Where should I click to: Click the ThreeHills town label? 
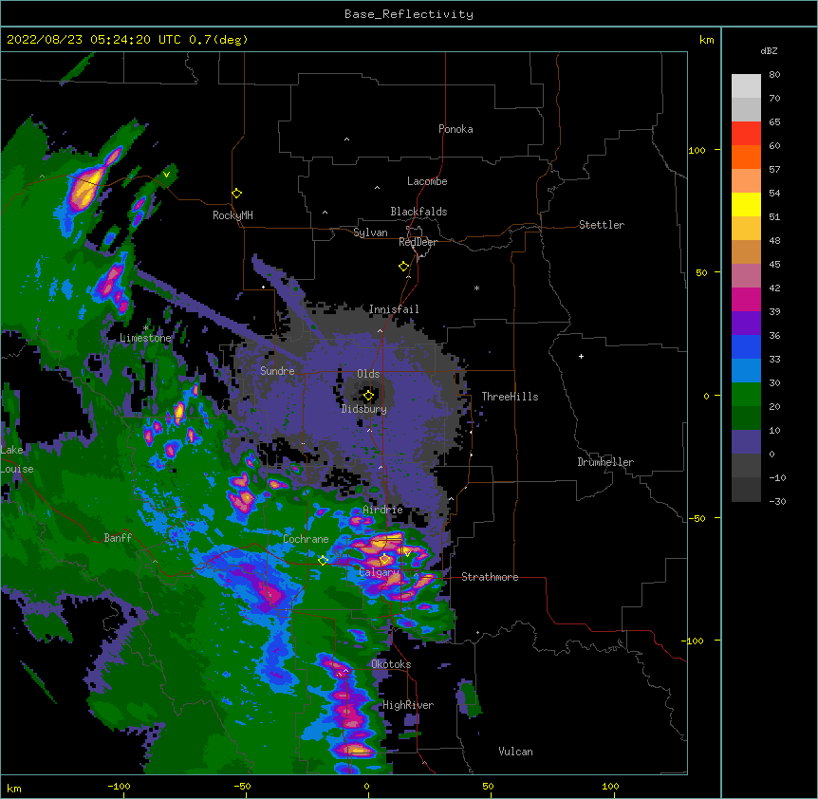[x=510, y=397]
